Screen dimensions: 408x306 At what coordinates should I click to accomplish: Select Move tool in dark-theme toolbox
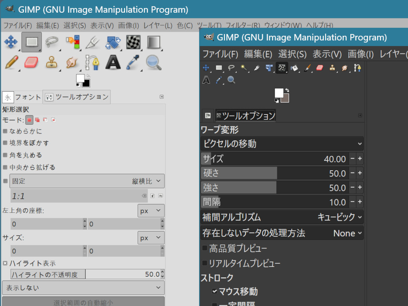(206, 68)
